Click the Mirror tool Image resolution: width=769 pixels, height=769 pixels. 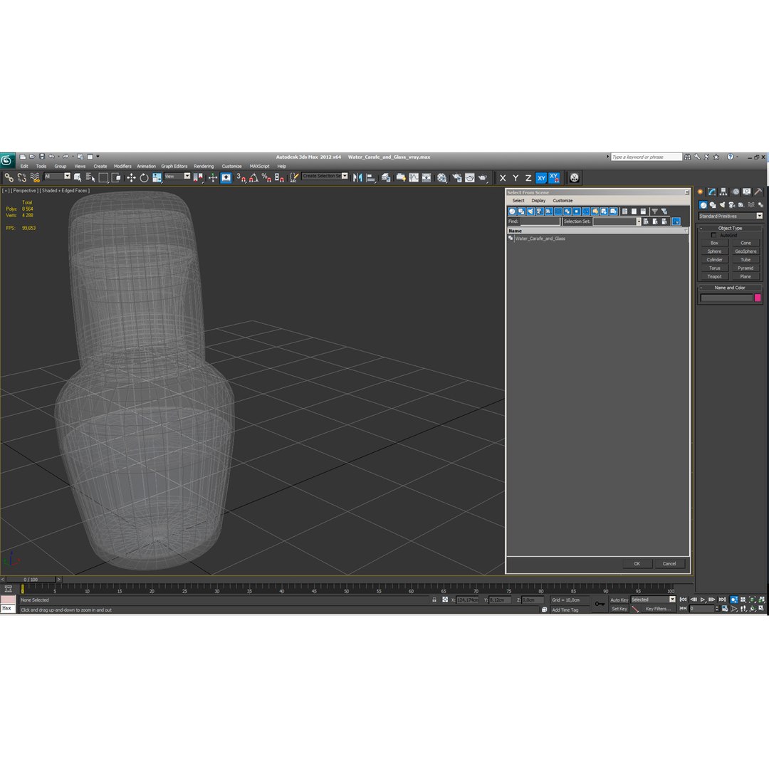coord(357,177)
